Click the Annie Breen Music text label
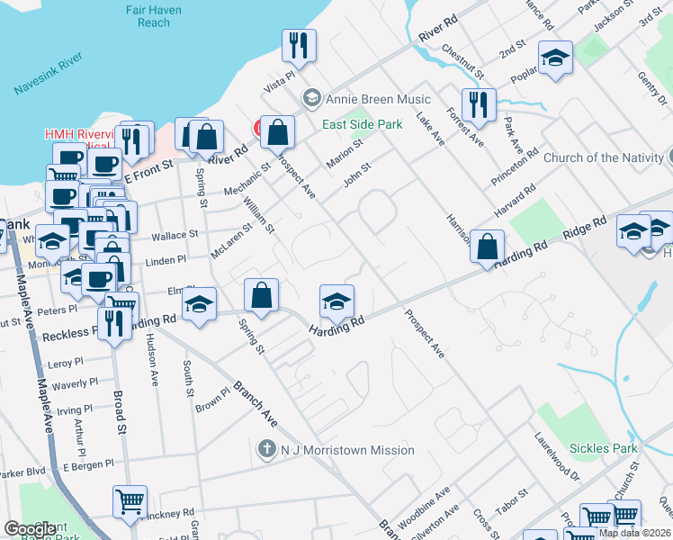Viewport: 673px width, 540px height. [378, 99]
